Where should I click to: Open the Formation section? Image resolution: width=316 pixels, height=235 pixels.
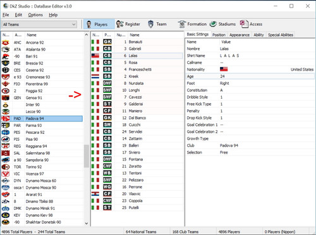coord(192,24)
